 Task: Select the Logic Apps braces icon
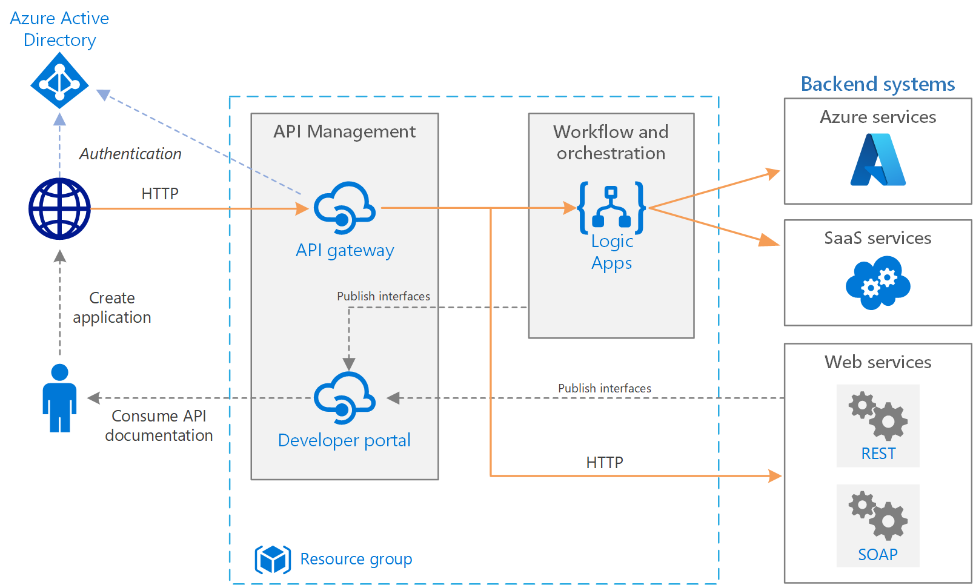[x=612, y=208]
